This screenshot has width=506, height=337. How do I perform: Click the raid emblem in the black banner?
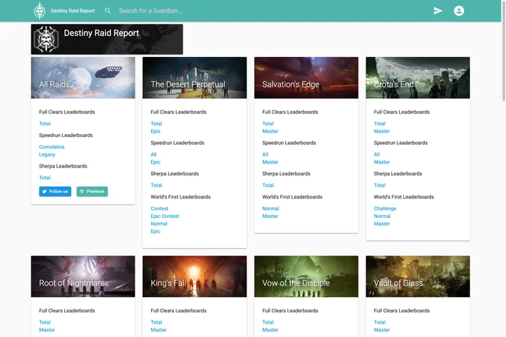tap(46, 39)
